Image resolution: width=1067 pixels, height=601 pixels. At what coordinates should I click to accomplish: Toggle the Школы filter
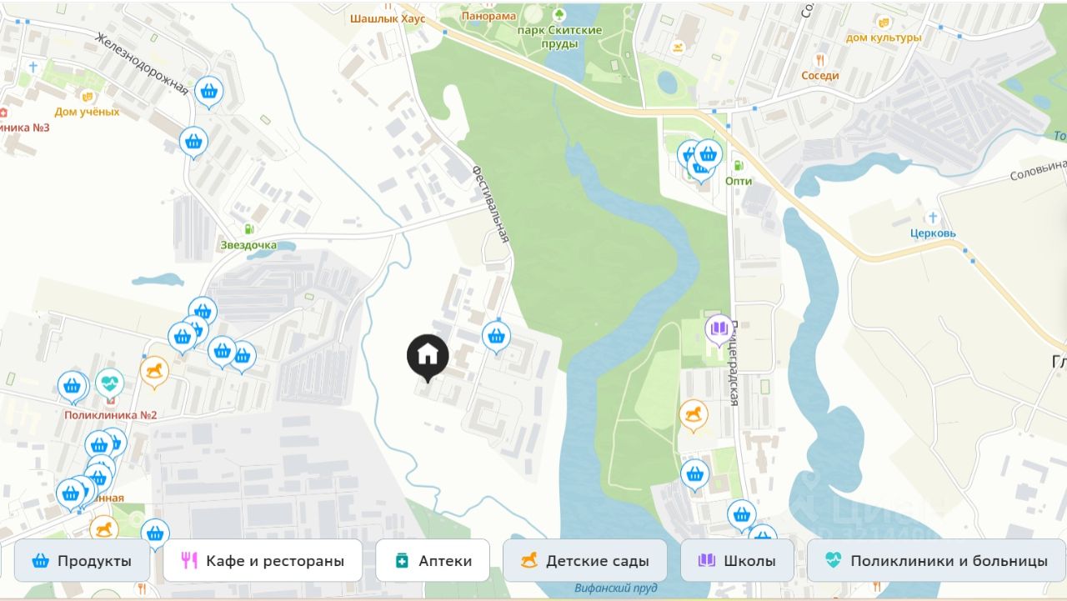[737, 561]
